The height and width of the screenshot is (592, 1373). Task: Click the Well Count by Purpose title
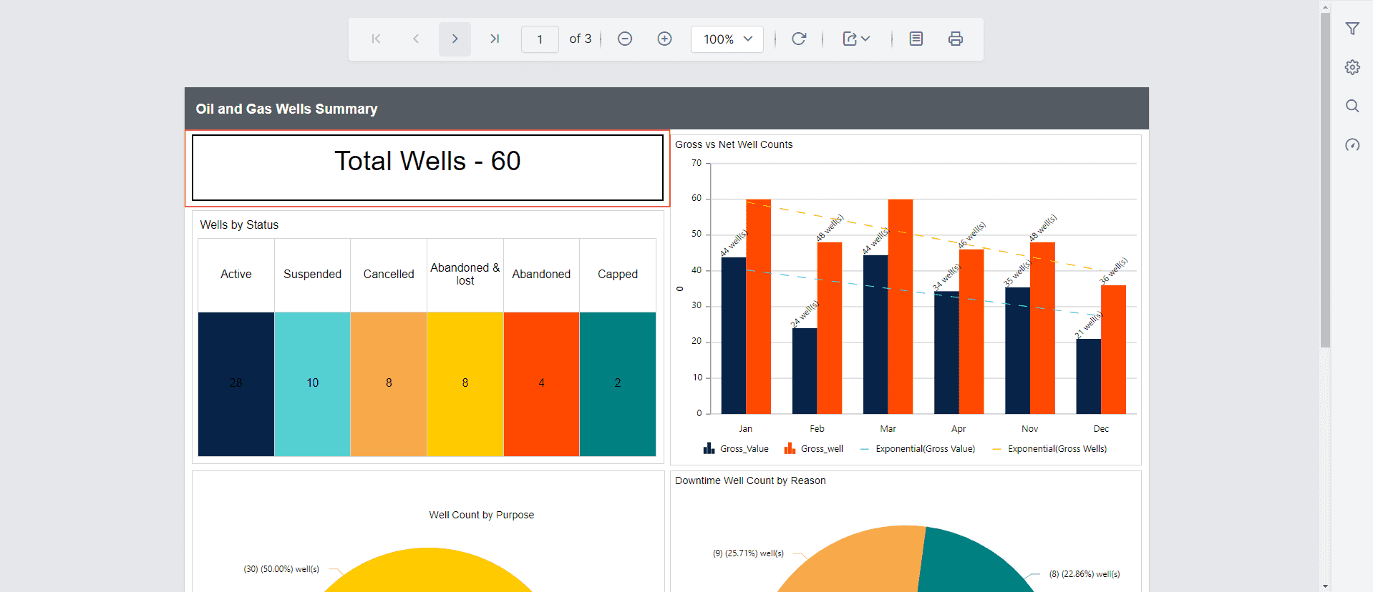482,515
